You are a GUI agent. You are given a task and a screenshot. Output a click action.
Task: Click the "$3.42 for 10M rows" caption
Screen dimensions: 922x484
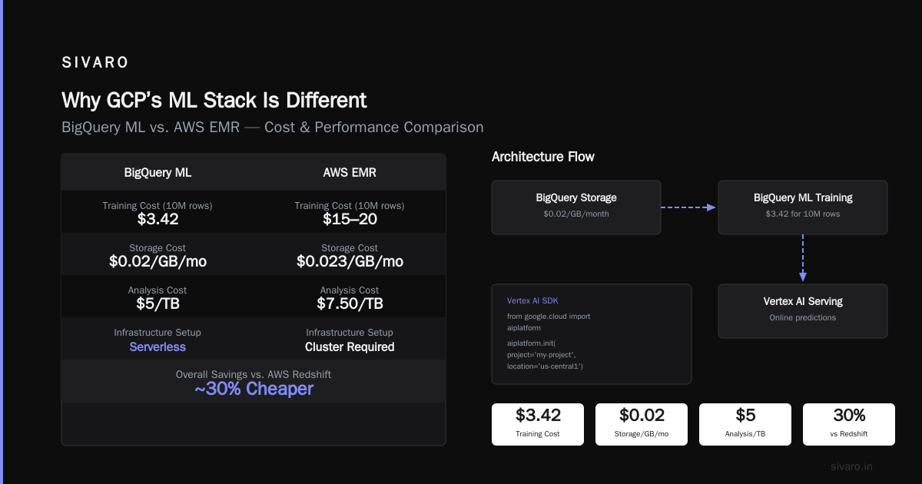click(x=803, y=214)
